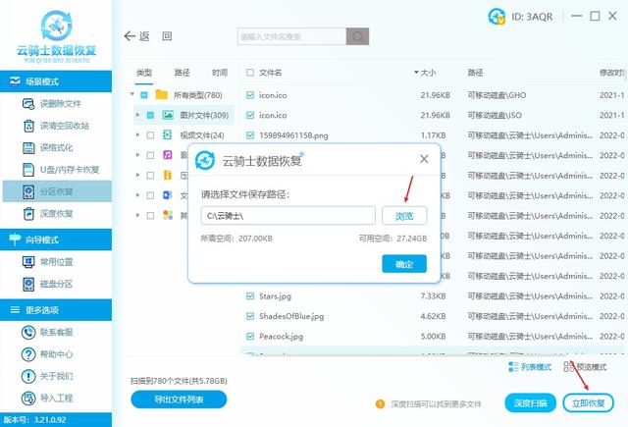Image resolution: width=628 pixels, height=427 pixels.
Task: Expand 图片文件(309) tree node
Action: (x=137, y=115)
